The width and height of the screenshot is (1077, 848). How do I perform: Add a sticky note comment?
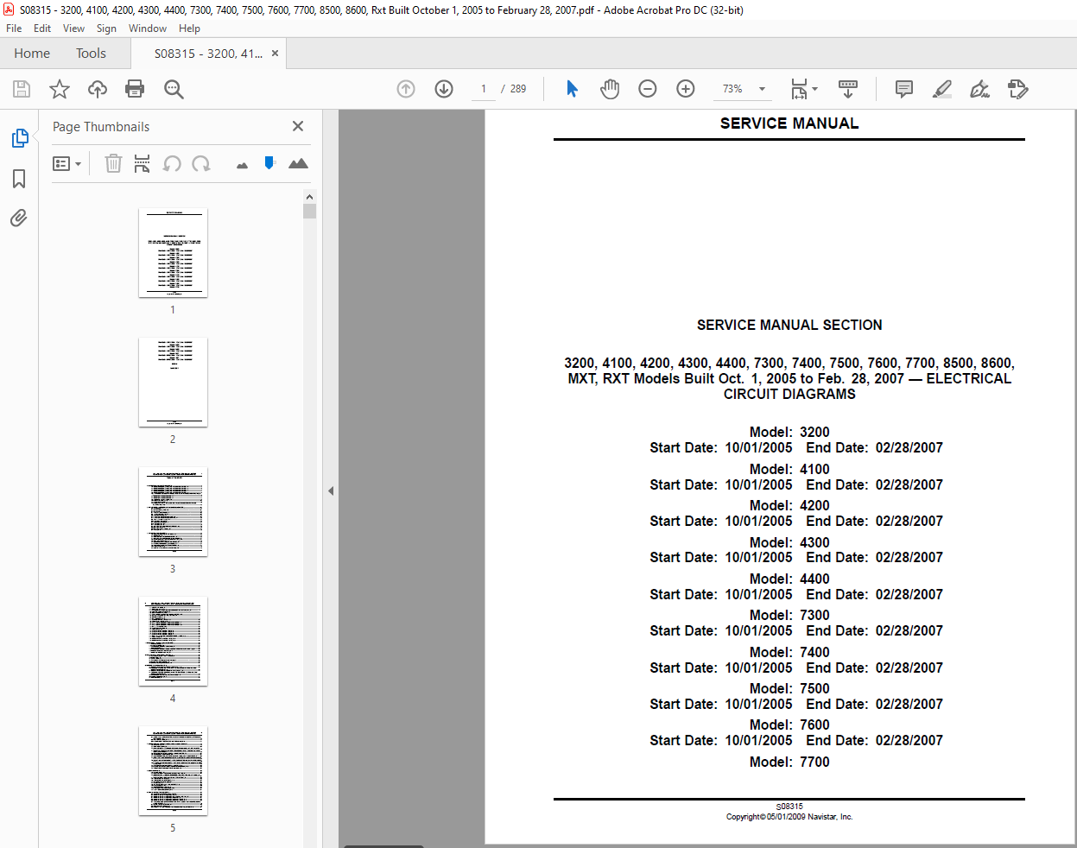click(x=904, y=89)
